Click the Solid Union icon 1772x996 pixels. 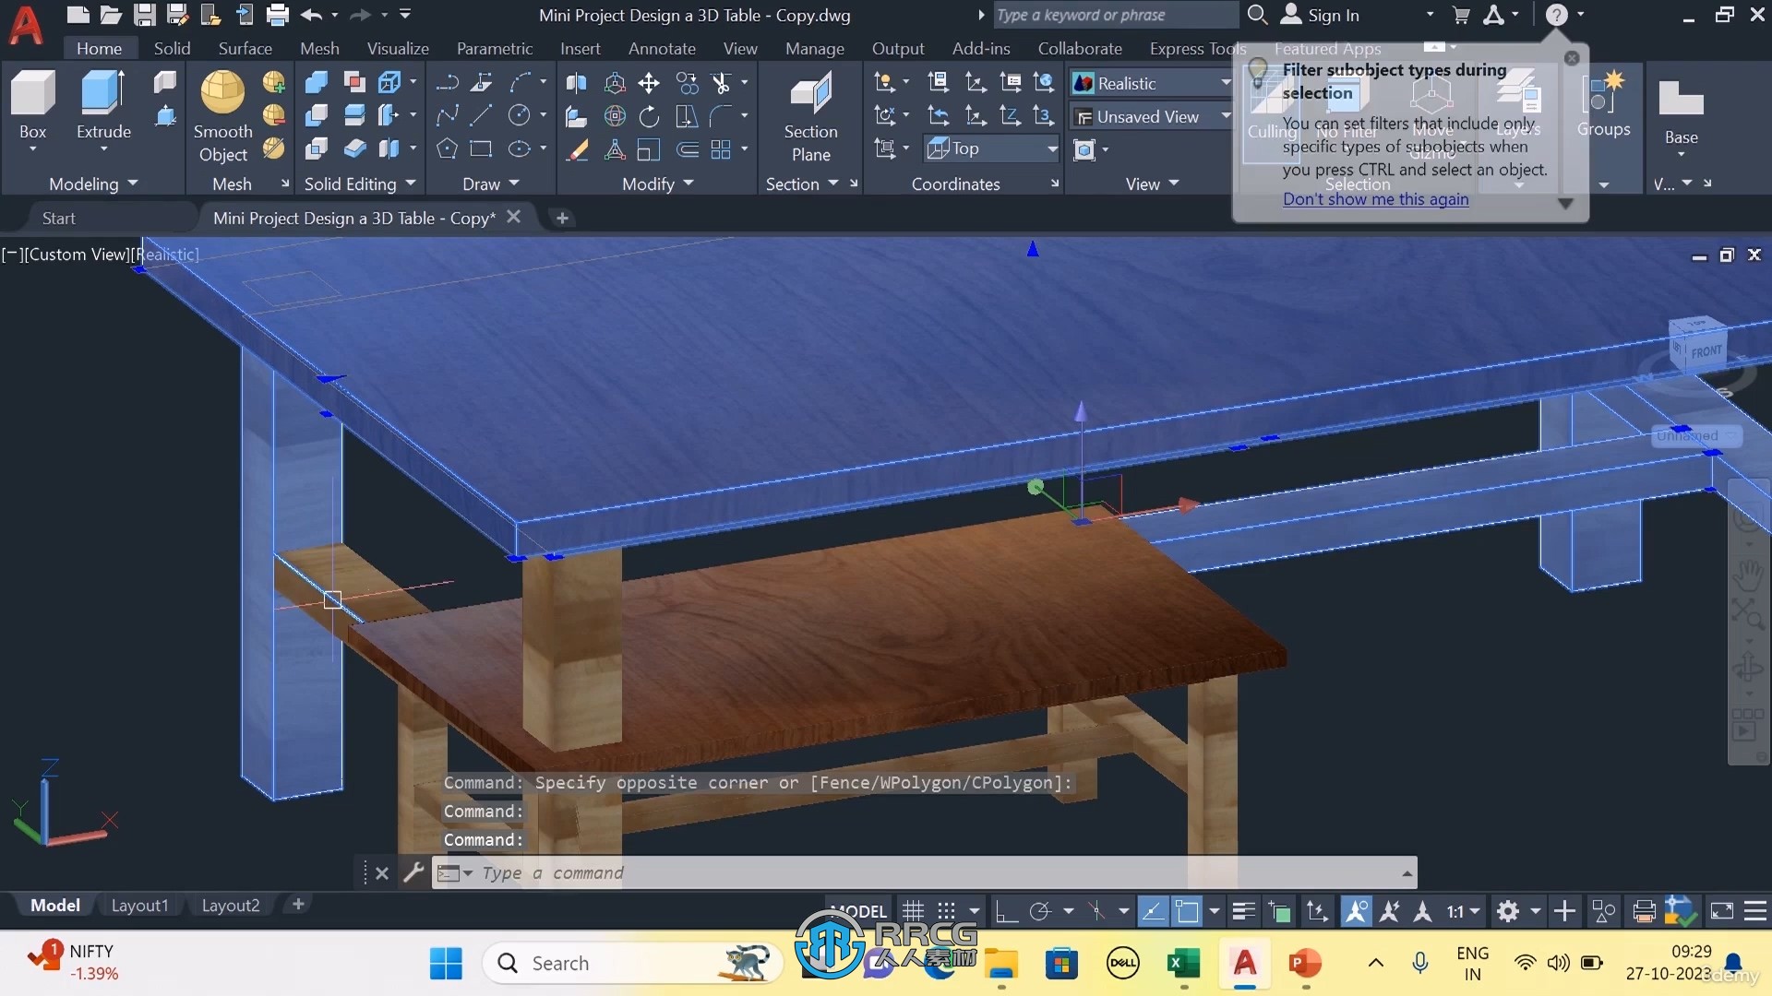coord(317,82)
